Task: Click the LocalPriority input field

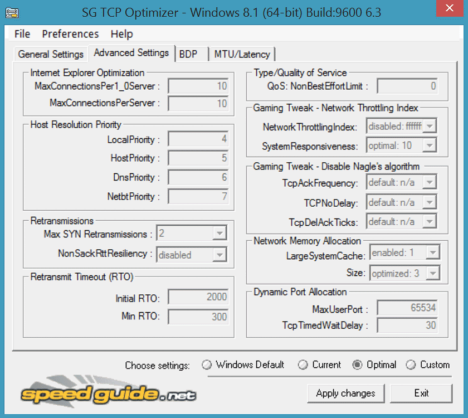Action: pos(198,139)
